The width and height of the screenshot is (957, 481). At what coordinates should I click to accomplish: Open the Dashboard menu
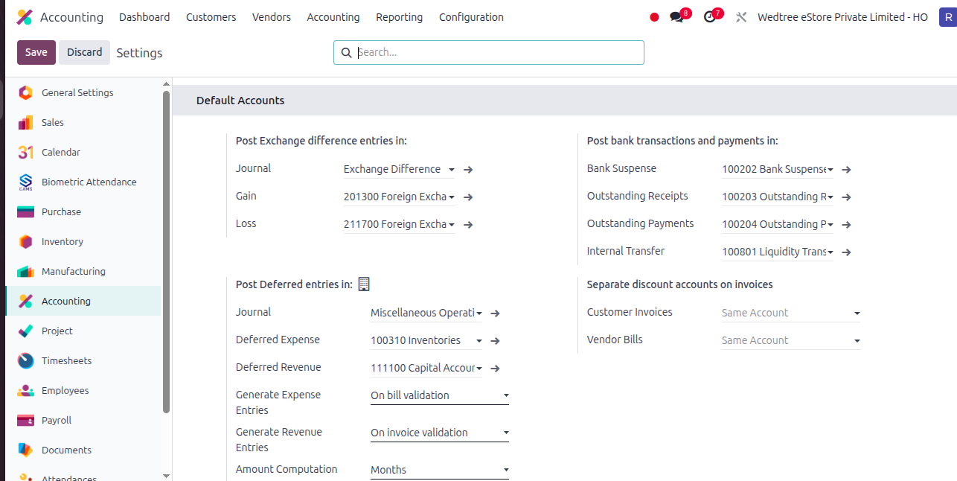click(144, 17)
